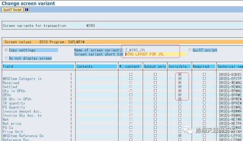This screenshot has width=243, height=141.
Task: Click the PO Quantity field label
Action: [x=14, y=107]
